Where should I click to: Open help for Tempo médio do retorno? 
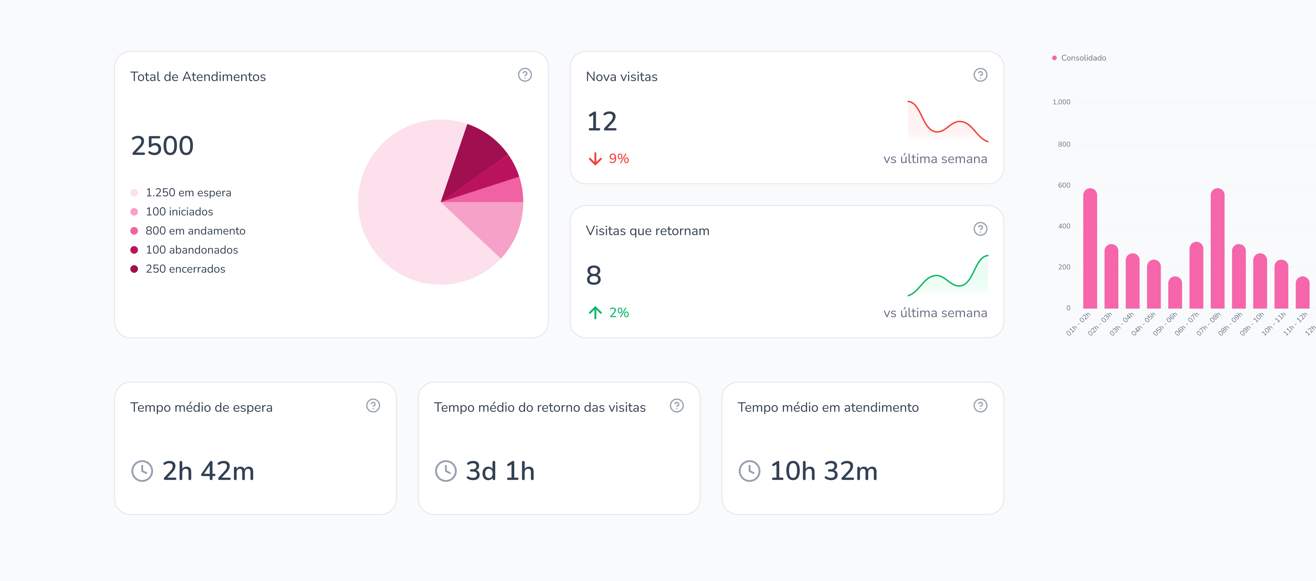tap(676, 406)
